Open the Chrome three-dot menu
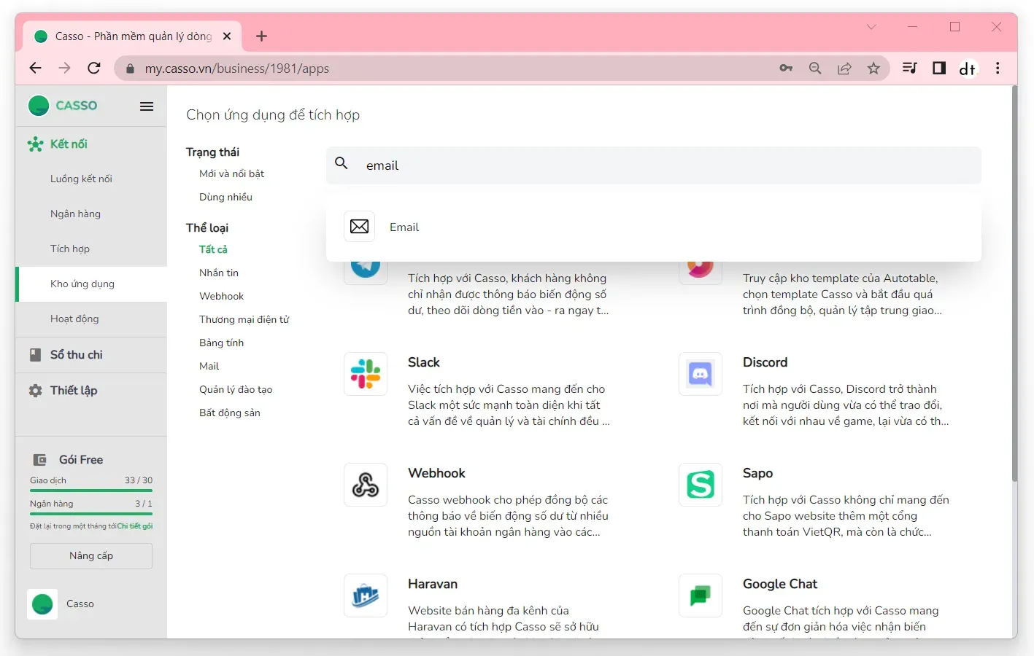 (998, 69)
